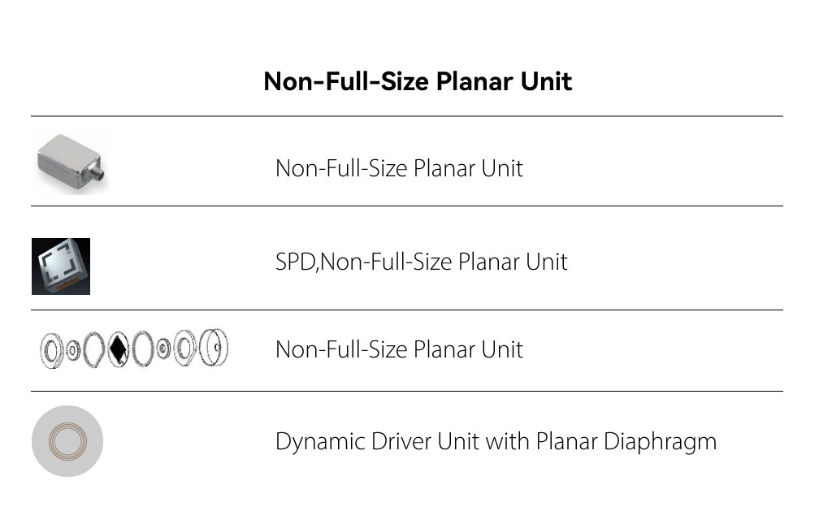Image resolution: width=832 pixels, height=520 pixels.
Task: Click the bold "Non-Full-Size Planar Unit" heading
Action: (418, 81)
